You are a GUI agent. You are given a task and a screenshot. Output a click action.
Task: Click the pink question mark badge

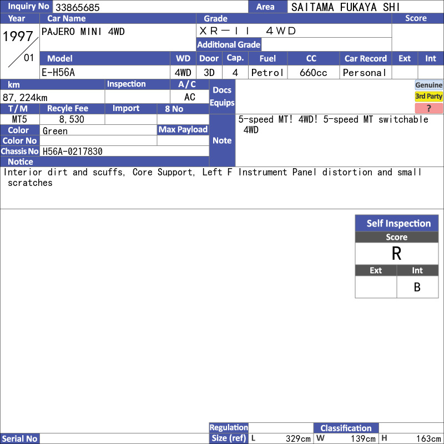(x=428, y=108)
